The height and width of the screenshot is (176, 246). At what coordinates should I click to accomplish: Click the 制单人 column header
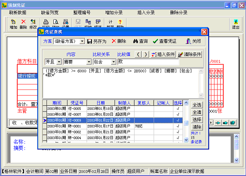[x=124, y=103]
